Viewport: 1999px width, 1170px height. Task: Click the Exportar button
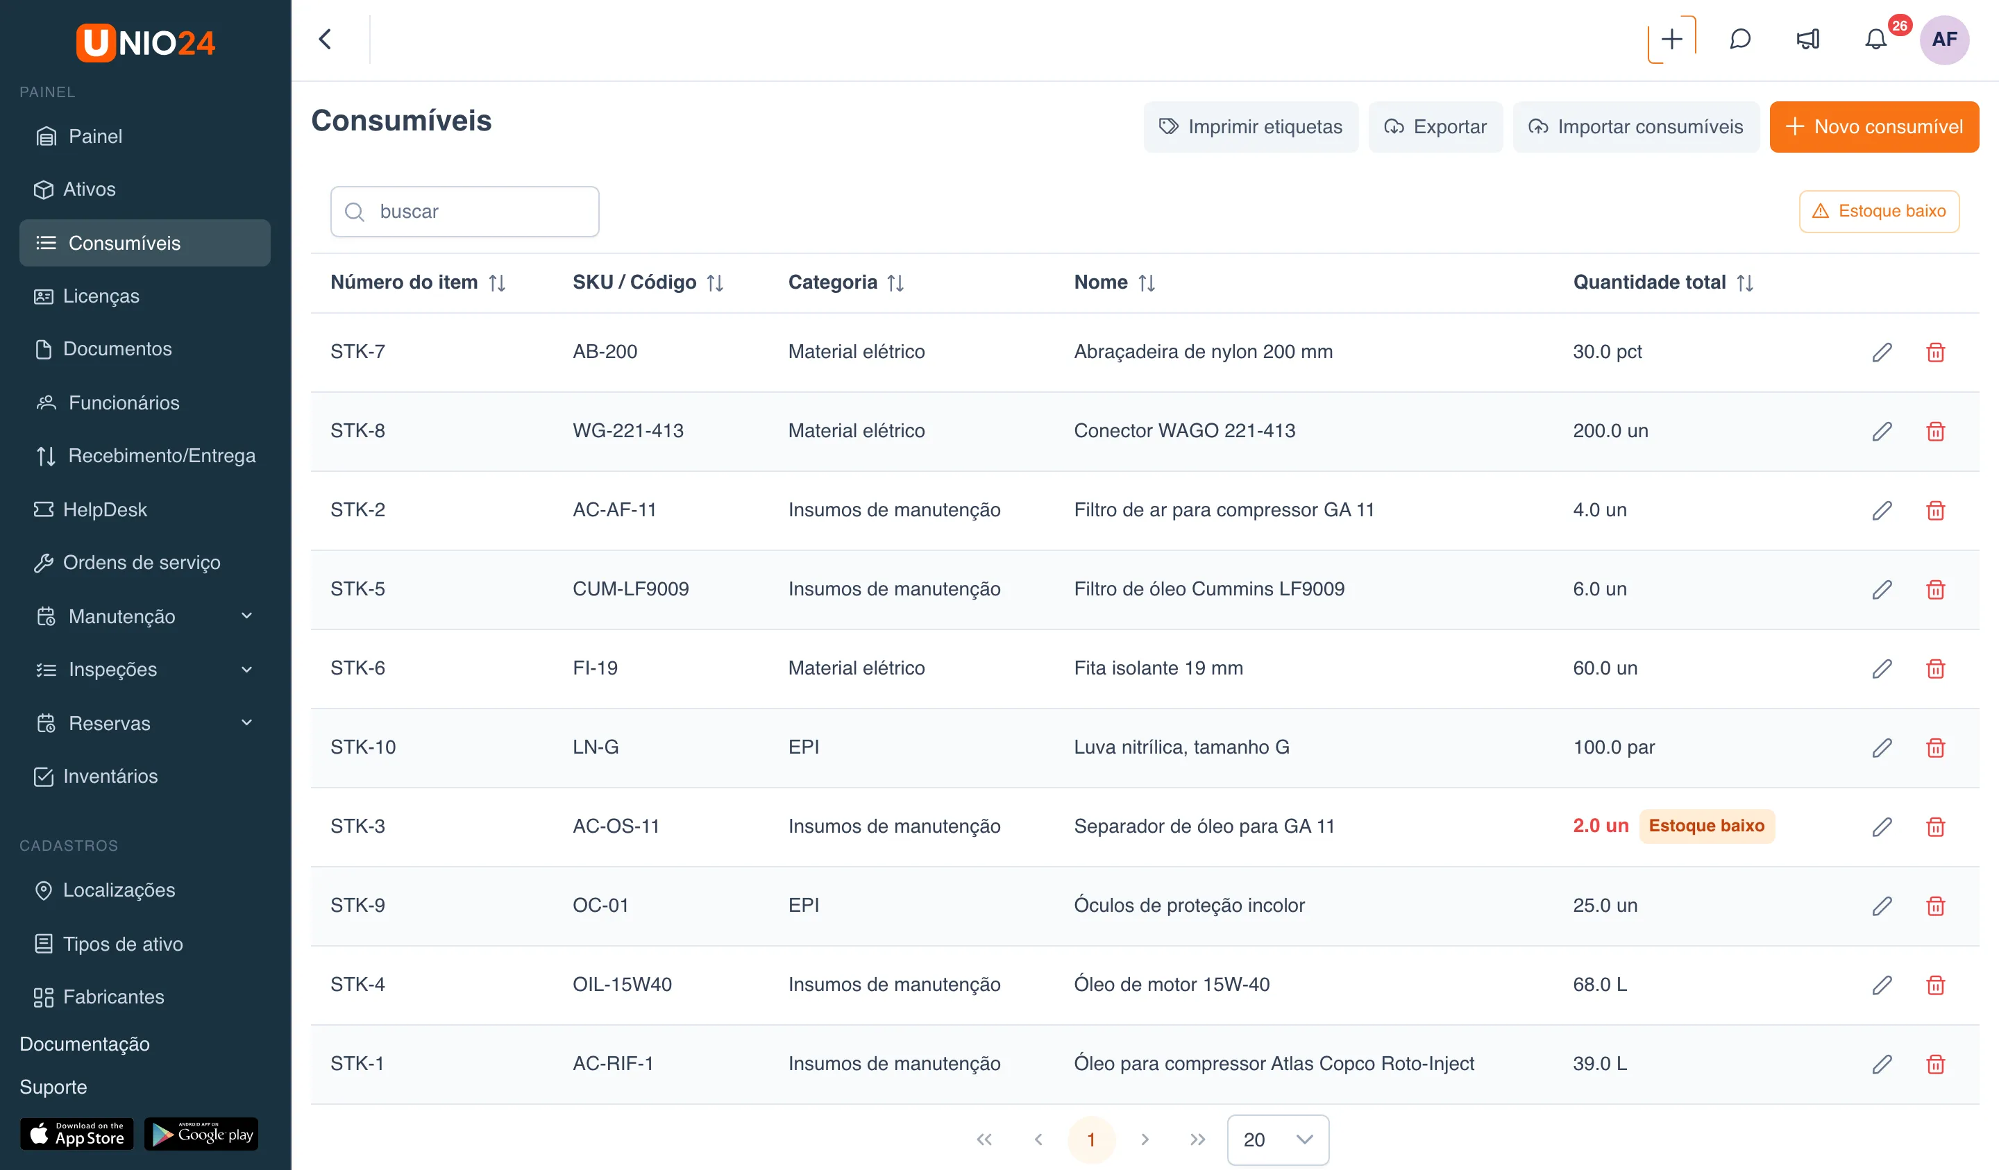pos(1435,126)
